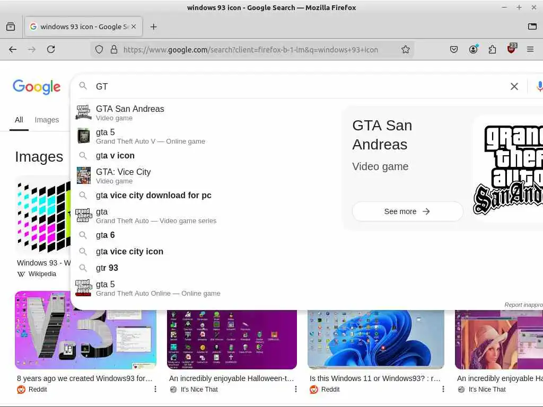543x407 pixels.
Task: Open the extensions puzzle icon
Action: [x=492, y=49]
